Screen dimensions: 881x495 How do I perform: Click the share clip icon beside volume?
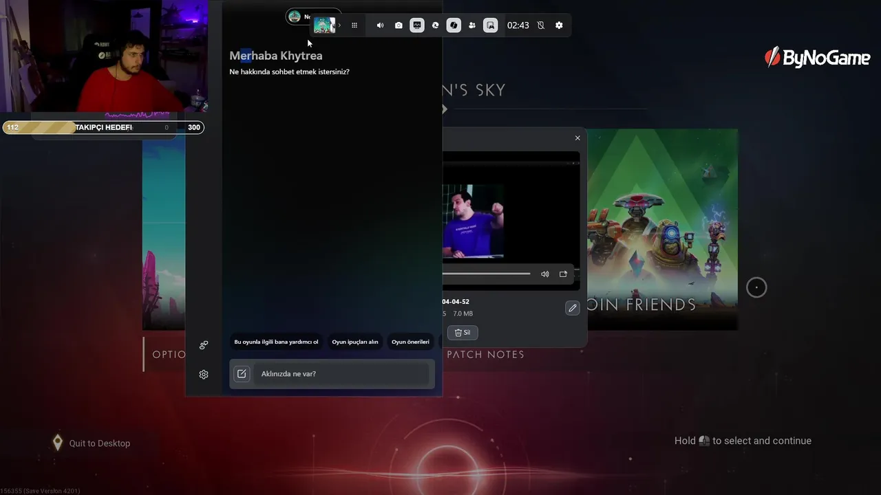[563, 274]
